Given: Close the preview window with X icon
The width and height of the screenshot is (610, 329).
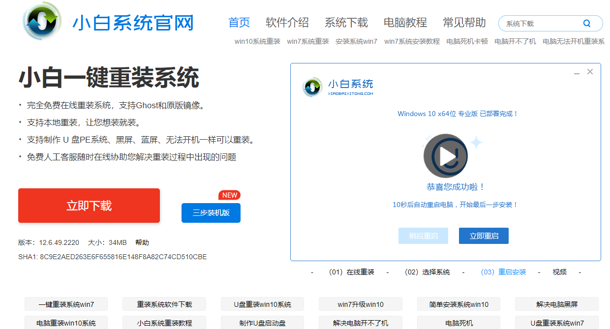Looking at the screenshot, I should coord(590,72).
